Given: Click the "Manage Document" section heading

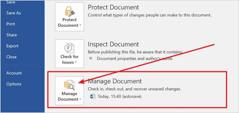Looking at the screenshot, I should [115, 81].
